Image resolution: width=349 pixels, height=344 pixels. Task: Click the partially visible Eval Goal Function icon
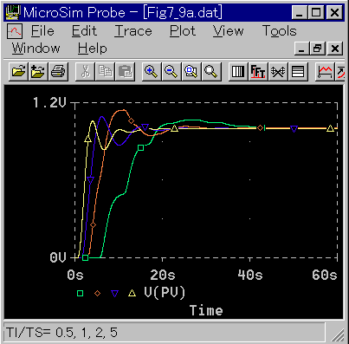pos(340,71)
